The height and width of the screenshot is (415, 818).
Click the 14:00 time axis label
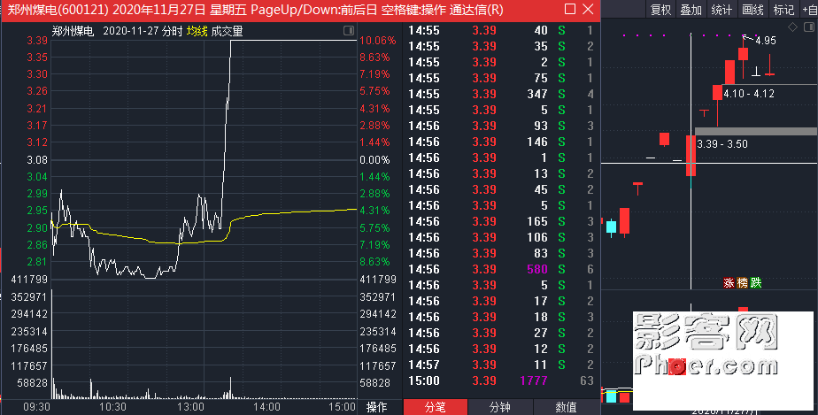click(x=266, y=407)
